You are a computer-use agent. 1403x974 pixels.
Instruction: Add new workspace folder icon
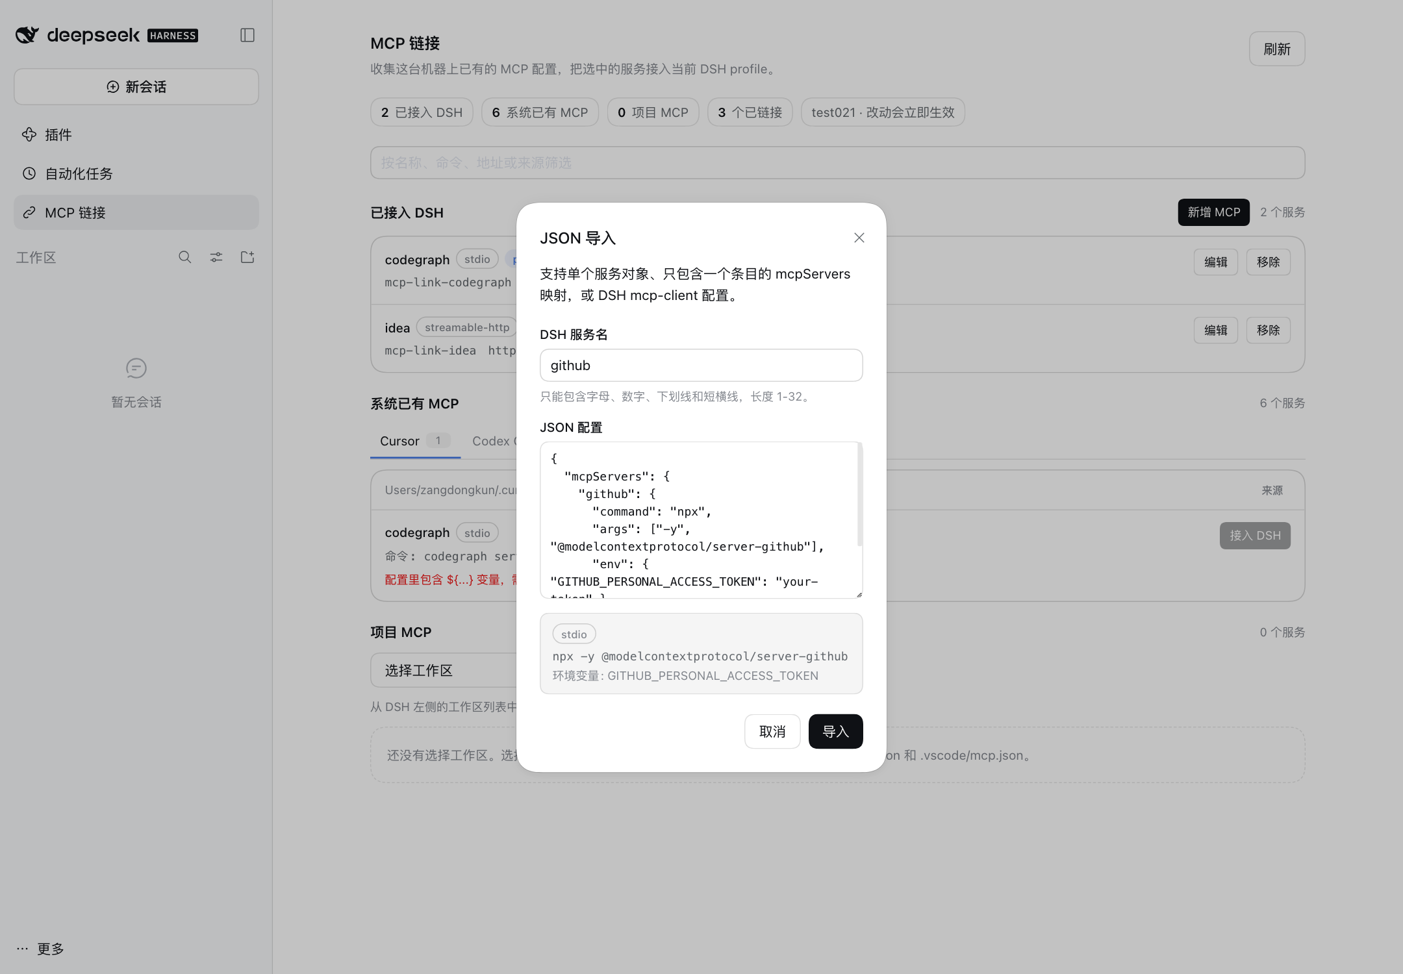click(x=247, y=257)
